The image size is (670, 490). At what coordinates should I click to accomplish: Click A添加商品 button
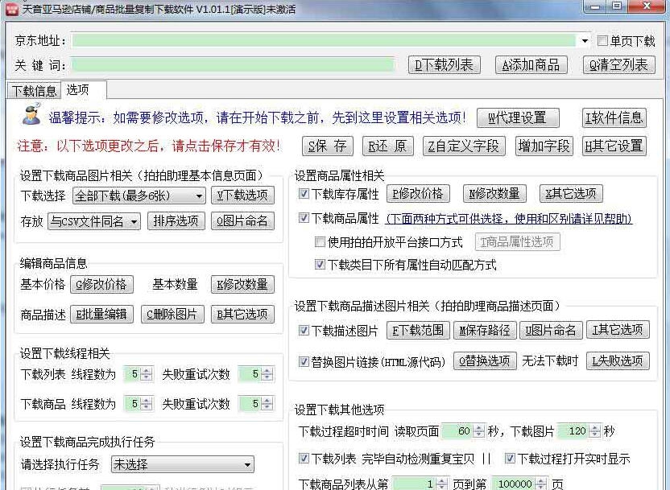[531, 65]
